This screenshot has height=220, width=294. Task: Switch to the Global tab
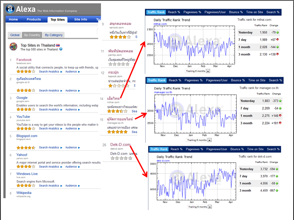(x=15, y=35)
